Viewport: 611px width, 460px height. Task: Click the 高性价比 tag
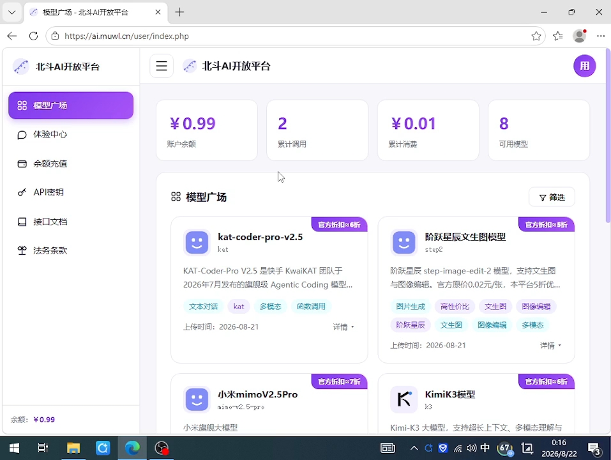pos(455,307)
